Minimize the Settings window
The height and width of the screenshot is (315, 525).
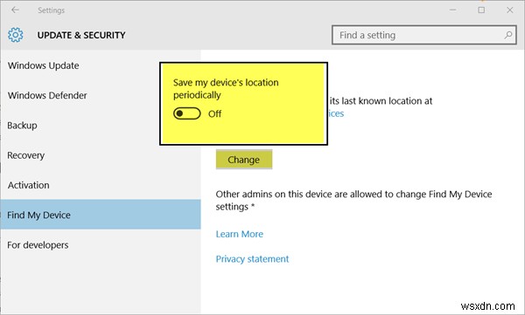pos(452,10)
